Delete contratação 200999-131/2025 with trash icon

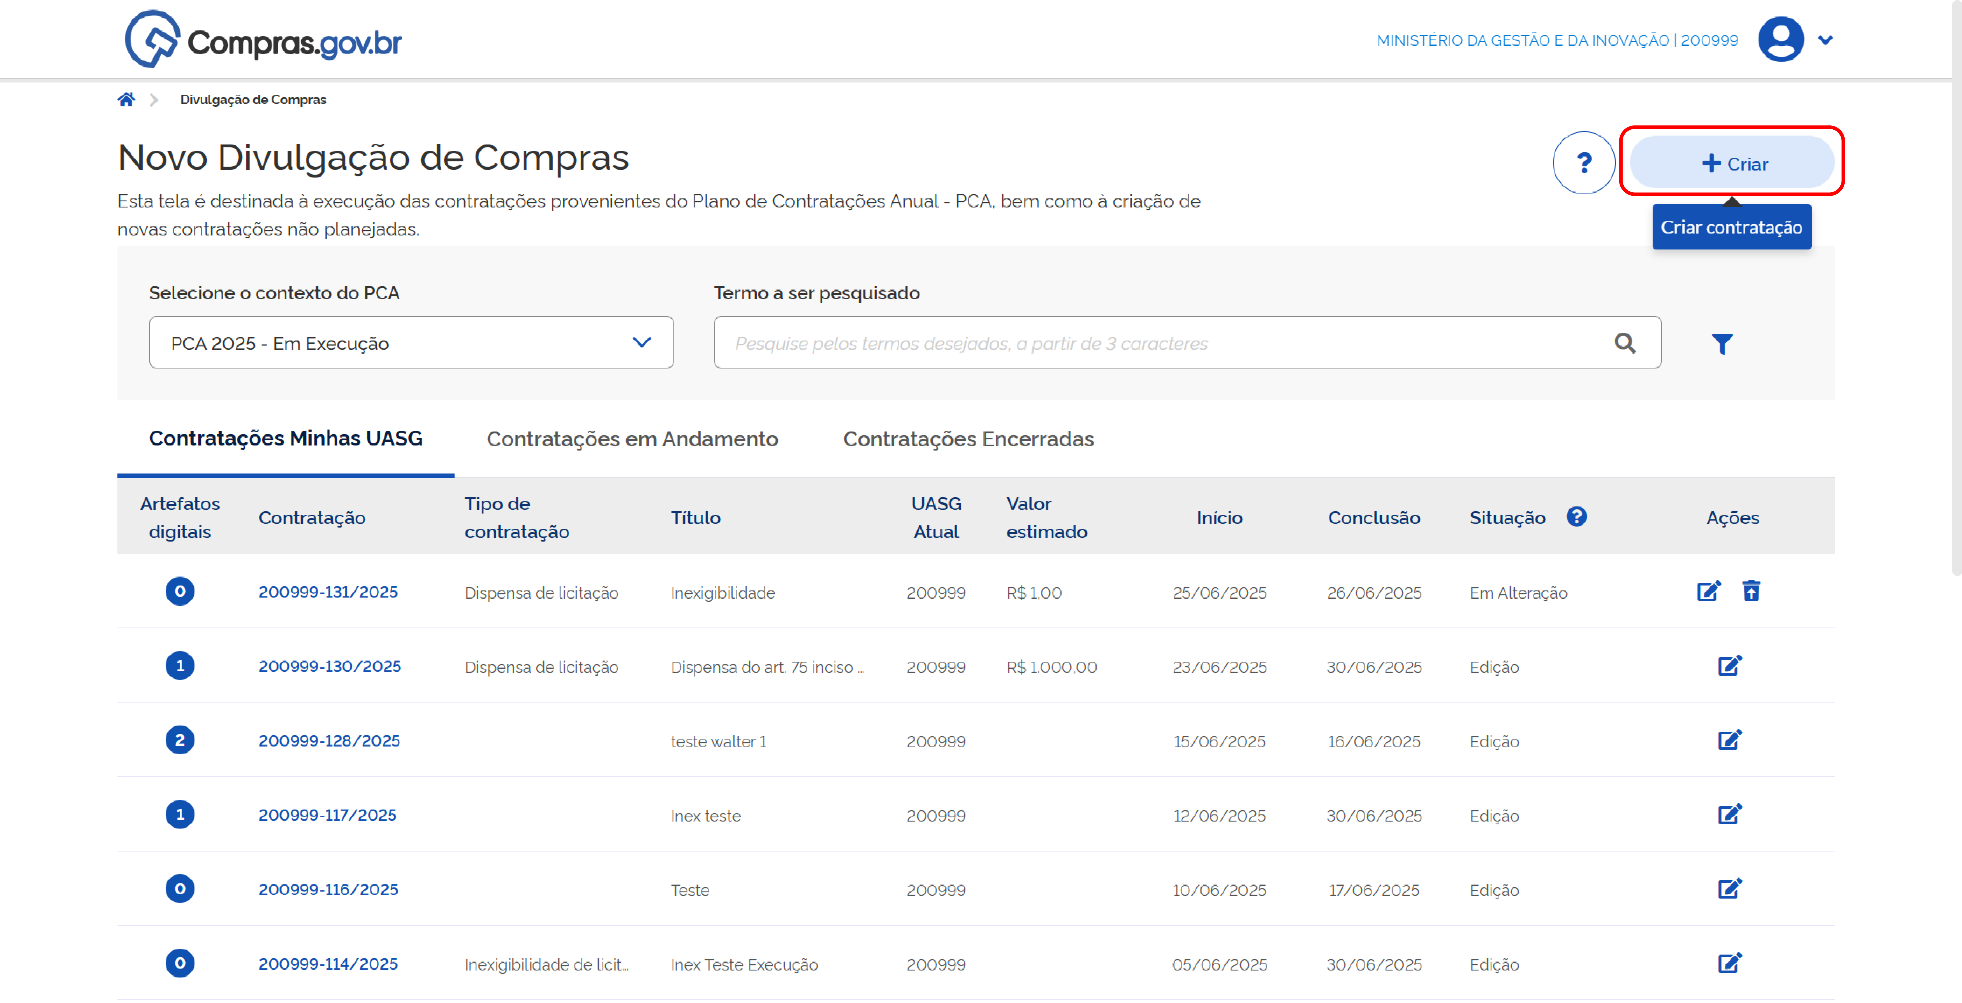[x=1751, y=591]
